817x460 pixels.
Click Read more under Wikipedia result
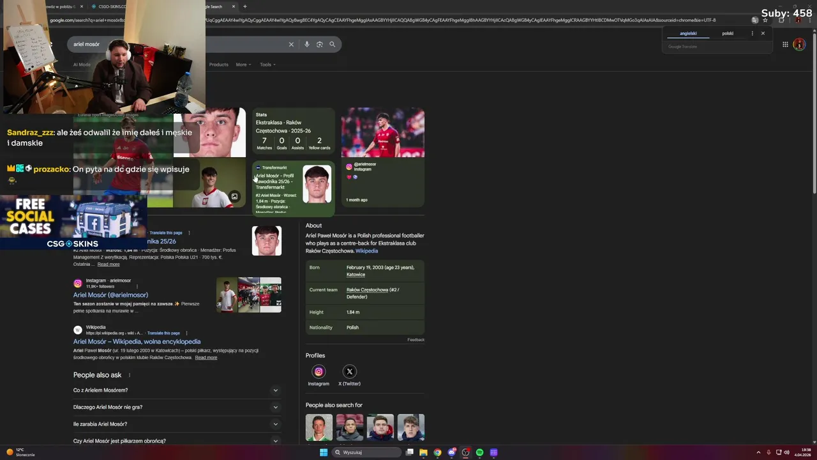pos(206,358)
